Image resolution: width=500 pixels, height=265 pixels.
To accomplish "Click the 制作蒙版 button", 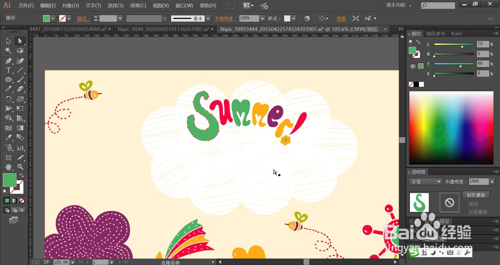I will click(x=476, y=195).
